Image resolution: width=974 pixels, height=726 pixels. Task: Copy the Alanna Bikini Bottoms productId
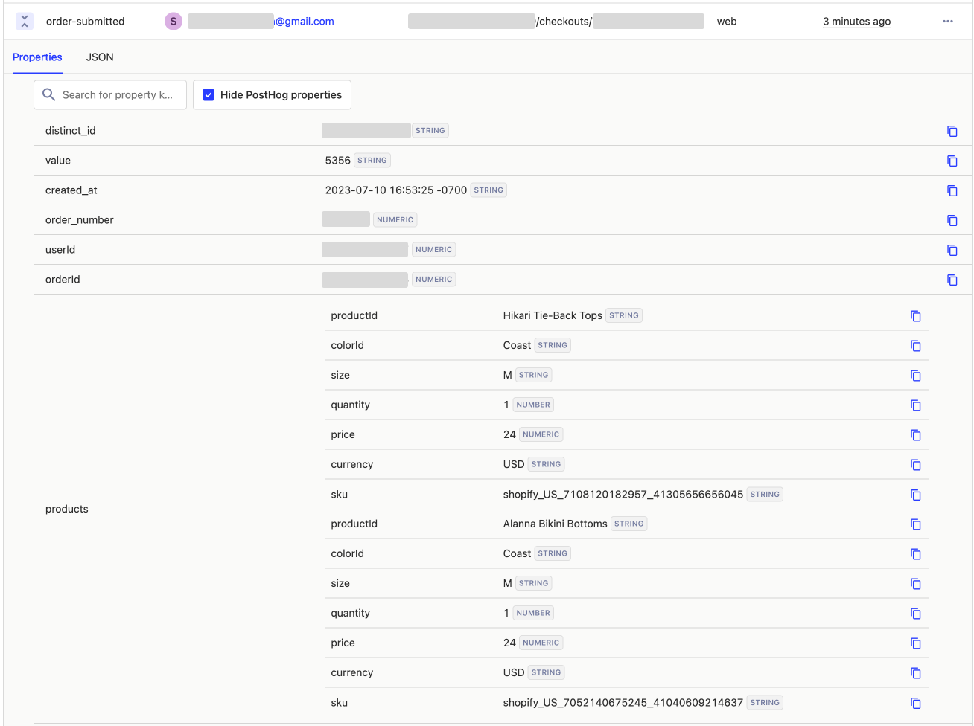point(915,524)
